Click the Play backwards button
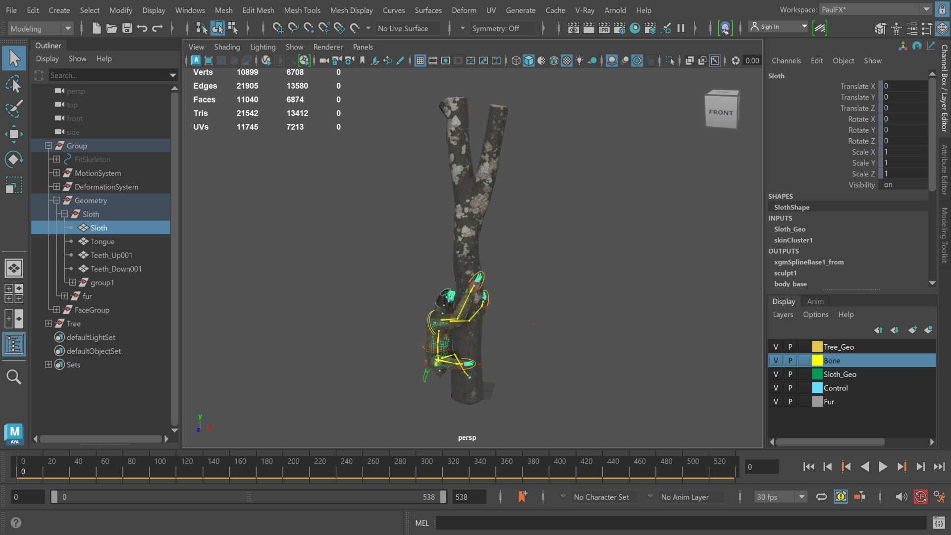The height and width of the screenshot is (535, 951). (865, 467)
